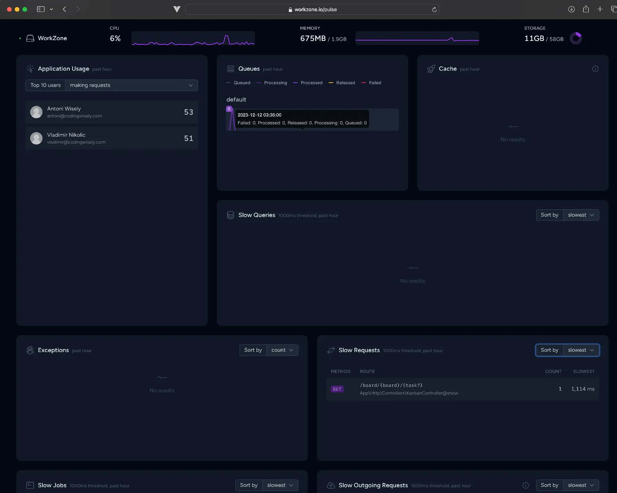
Task: Click the request count 51
Action: 189,138
